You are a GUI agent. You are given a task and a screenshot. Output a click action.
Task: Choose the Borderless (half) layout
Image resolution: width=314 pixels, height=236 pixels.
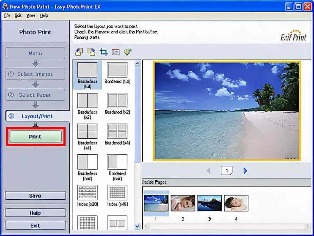click(x=87, y=167)
